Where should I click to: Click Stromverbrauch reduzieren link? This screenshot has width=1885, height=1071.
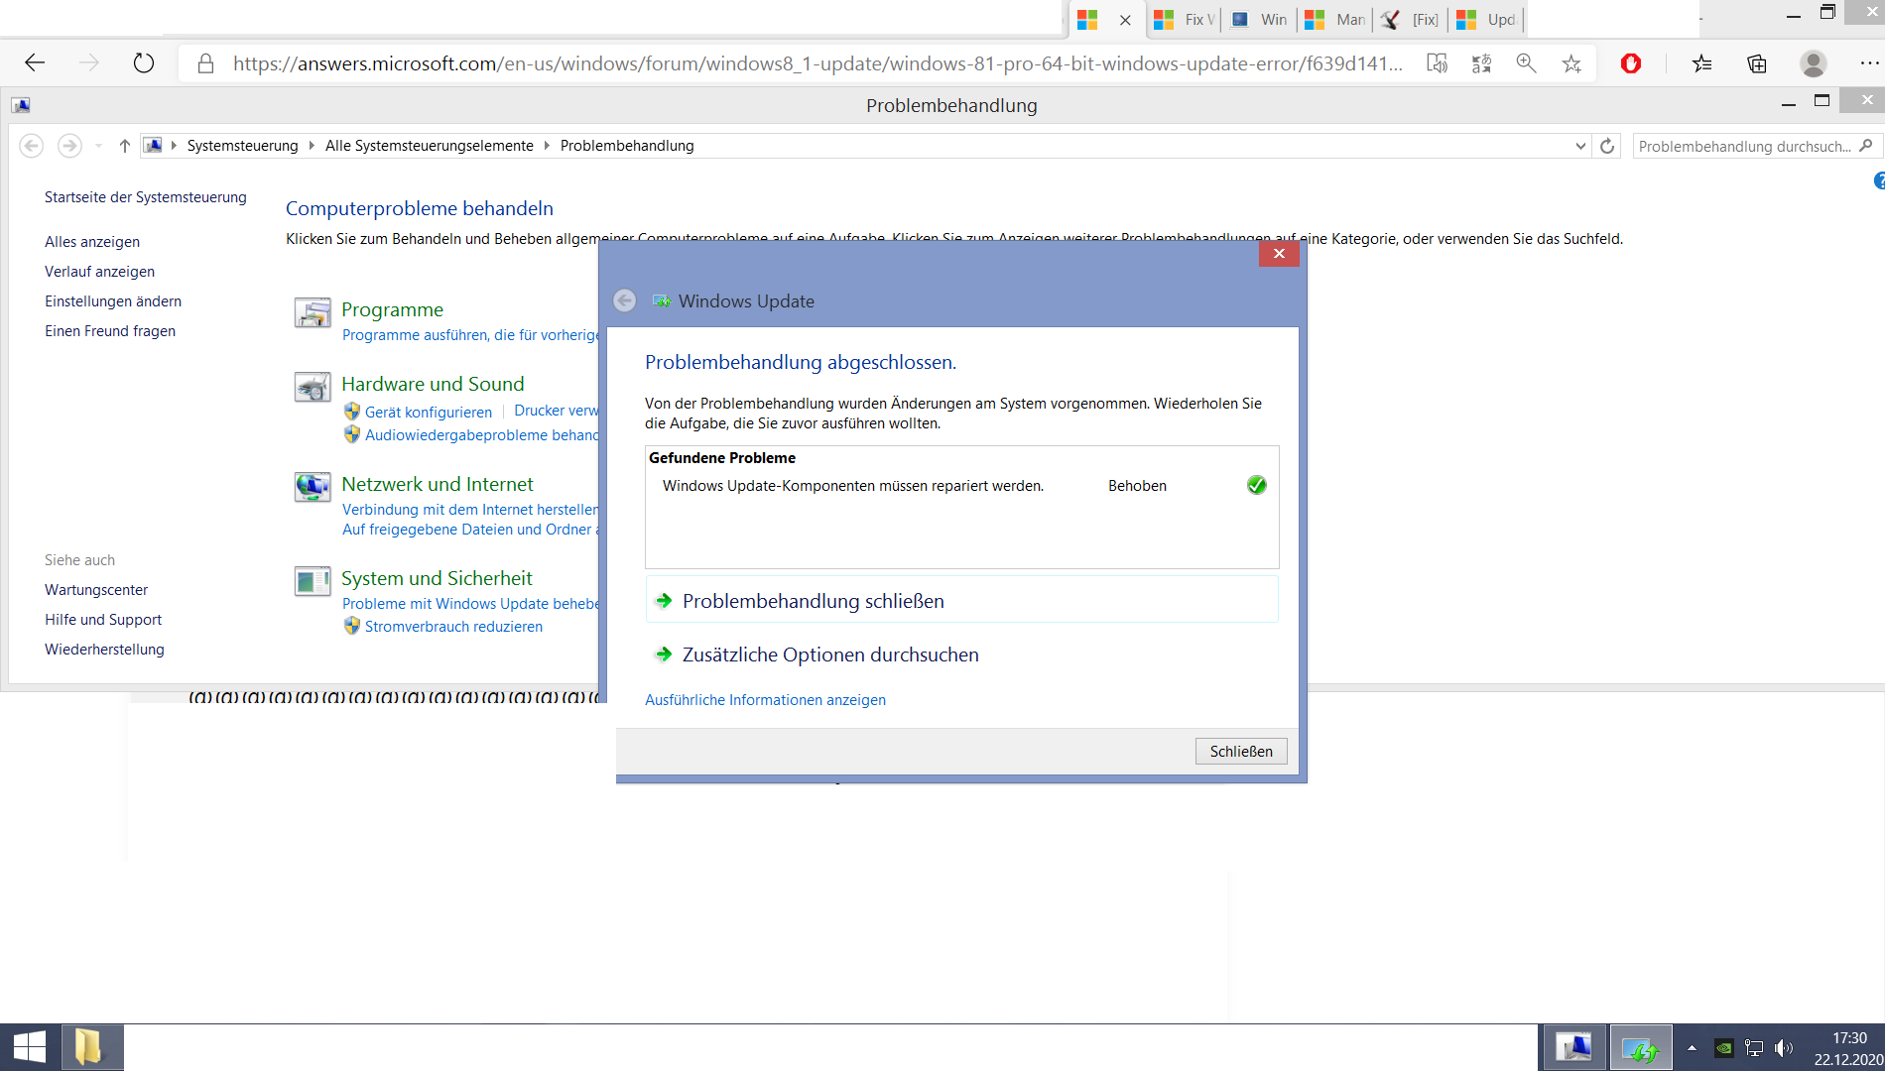pyautogui.click(x=453, y=627)
